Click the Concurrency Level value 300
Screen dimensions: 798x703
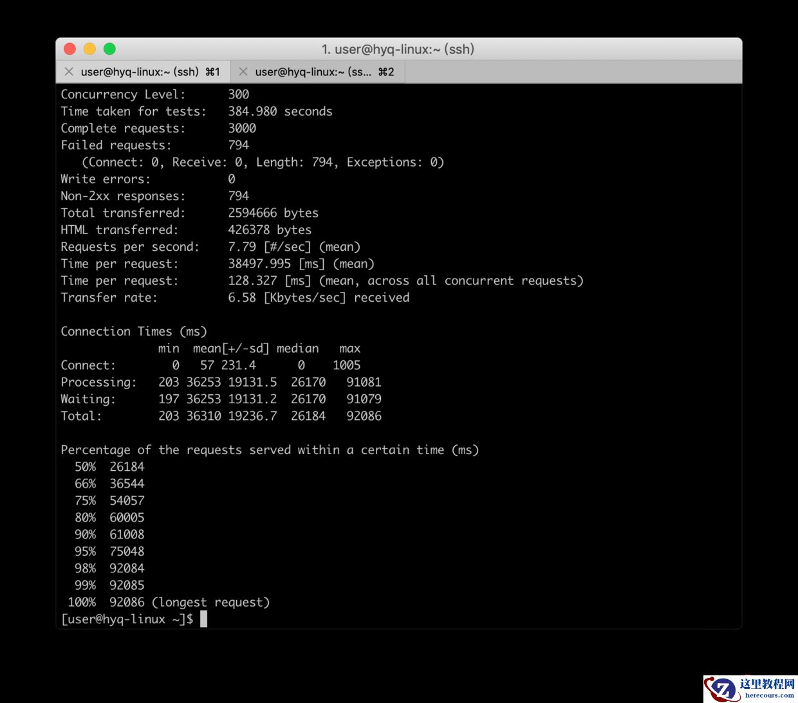click(x=239, y=94)
